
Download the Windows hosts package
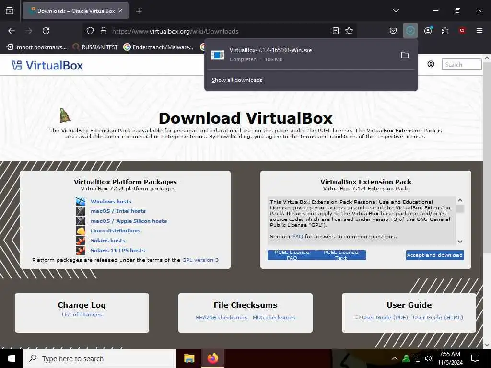pyautogui.click(x=111, y=202)
